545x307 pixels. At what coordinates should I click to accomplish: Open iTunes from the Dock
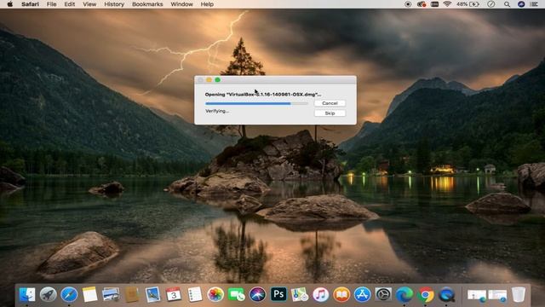tap(320, 294)
